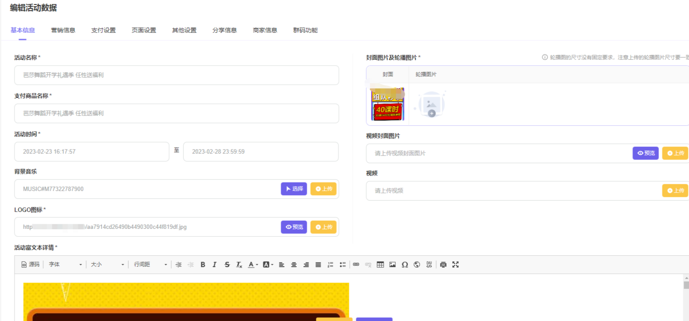Screen dimensions: 689x321
Task: Maximize the rich text editor
Action: pyautogui.click(x=455, y=265)
